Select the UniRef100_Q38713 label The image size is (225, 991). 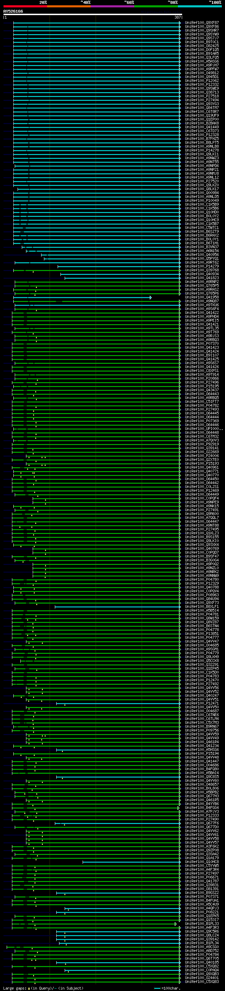(x=202, y=92)
